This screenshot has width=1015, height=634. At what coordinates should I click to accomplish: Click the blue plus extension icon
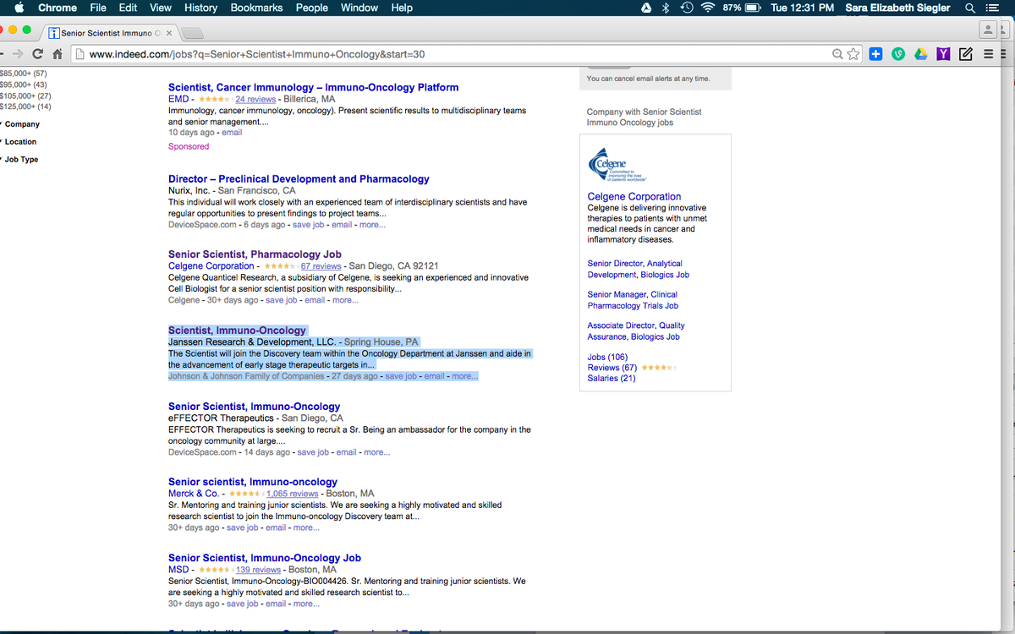[x=876, y=54]
